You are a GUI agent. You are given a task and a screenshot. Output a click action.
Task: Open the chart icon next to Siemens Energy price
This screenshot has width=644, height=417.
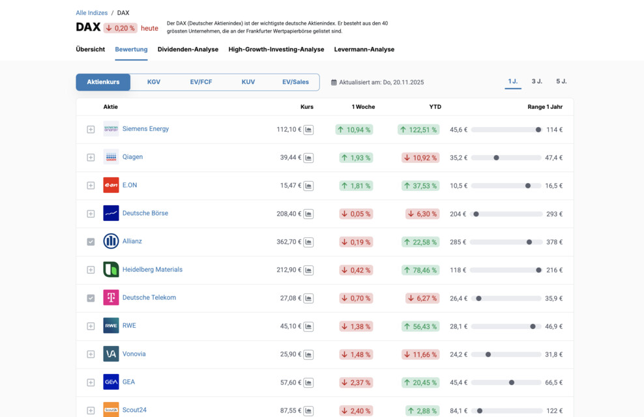point(308,130)
